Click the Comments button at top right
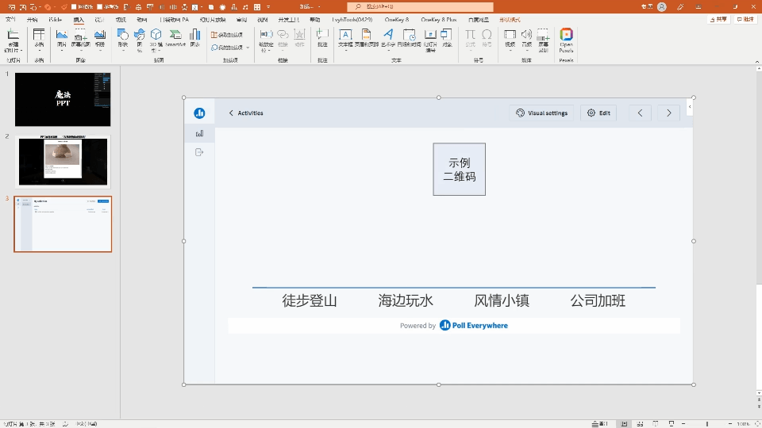 [x=745, y=19]
